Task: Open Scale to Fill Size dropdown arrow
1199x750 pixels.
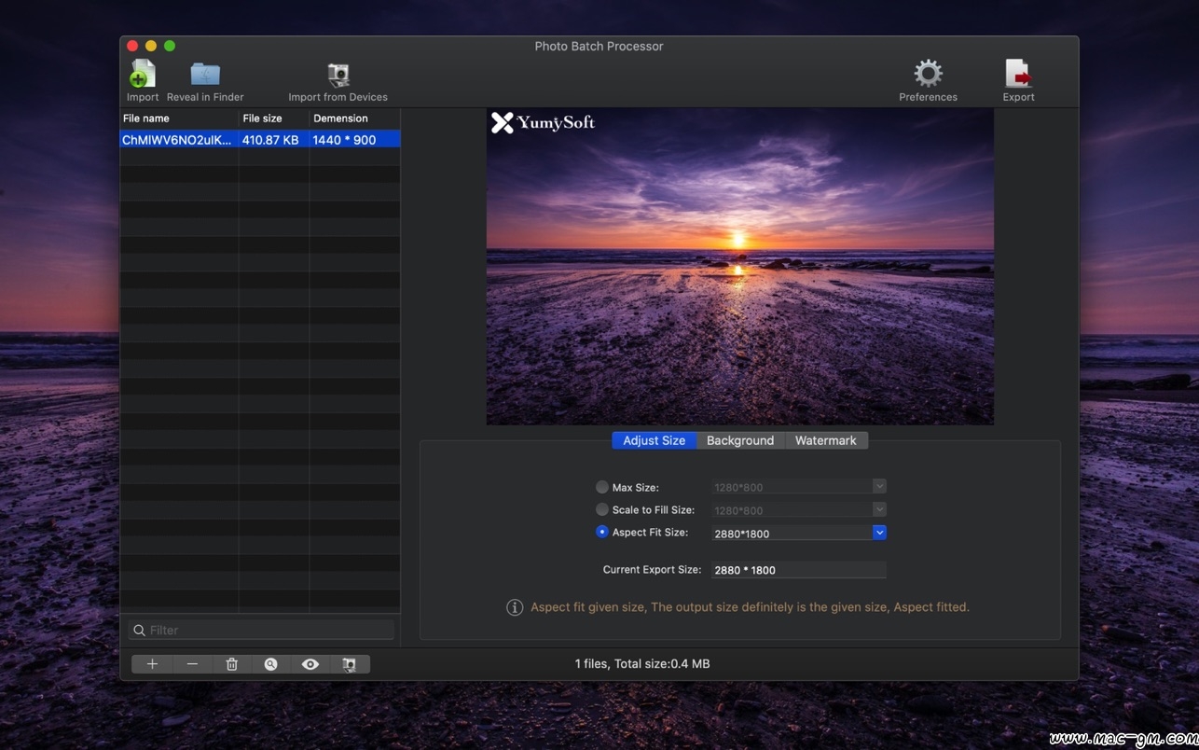Action: click(879, 509)
